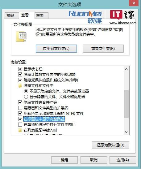The image size is (141, 169).
Task: Click the folder view icon image
Action: point(21,37)
